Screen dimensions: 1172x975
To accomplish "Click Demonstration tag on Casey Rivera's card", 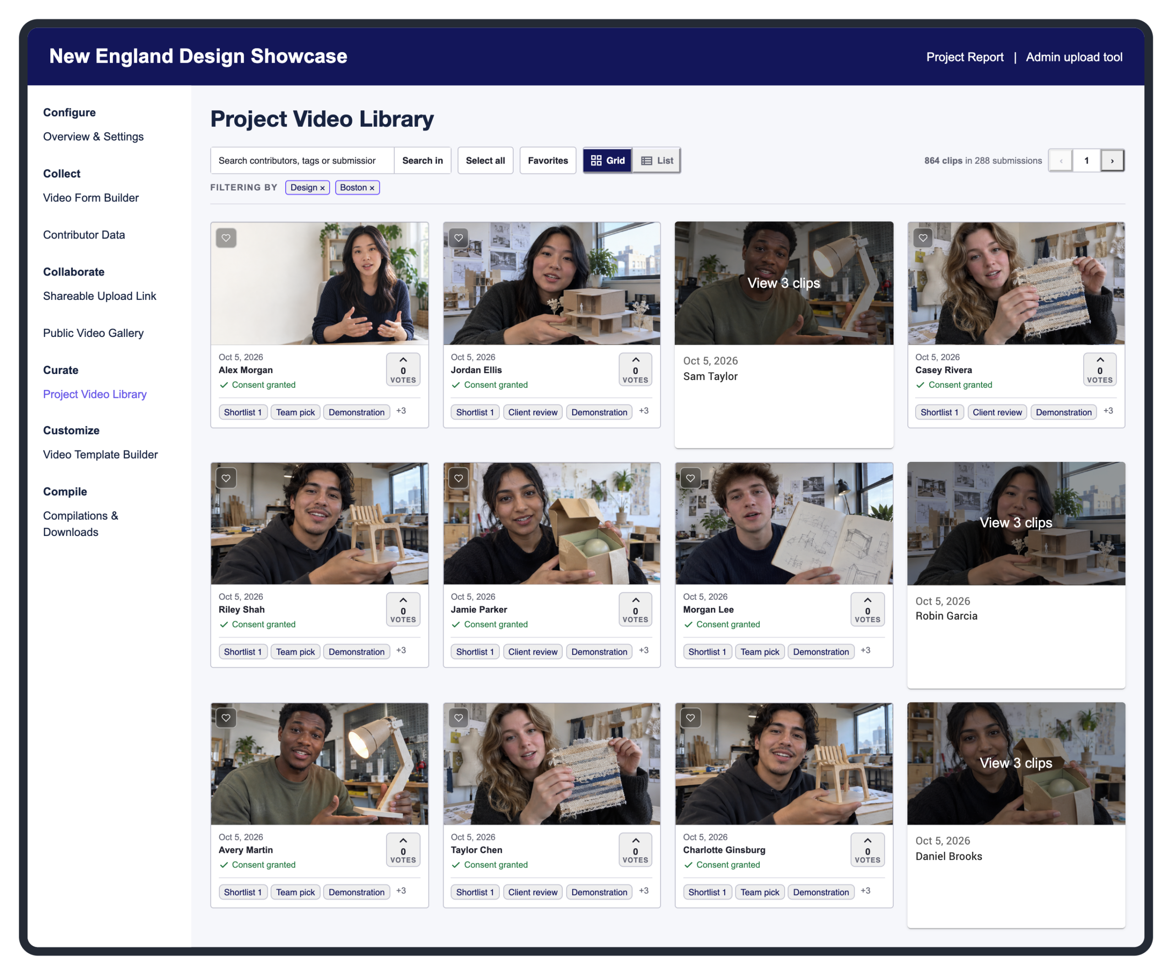I will (x=1063, y=412).
